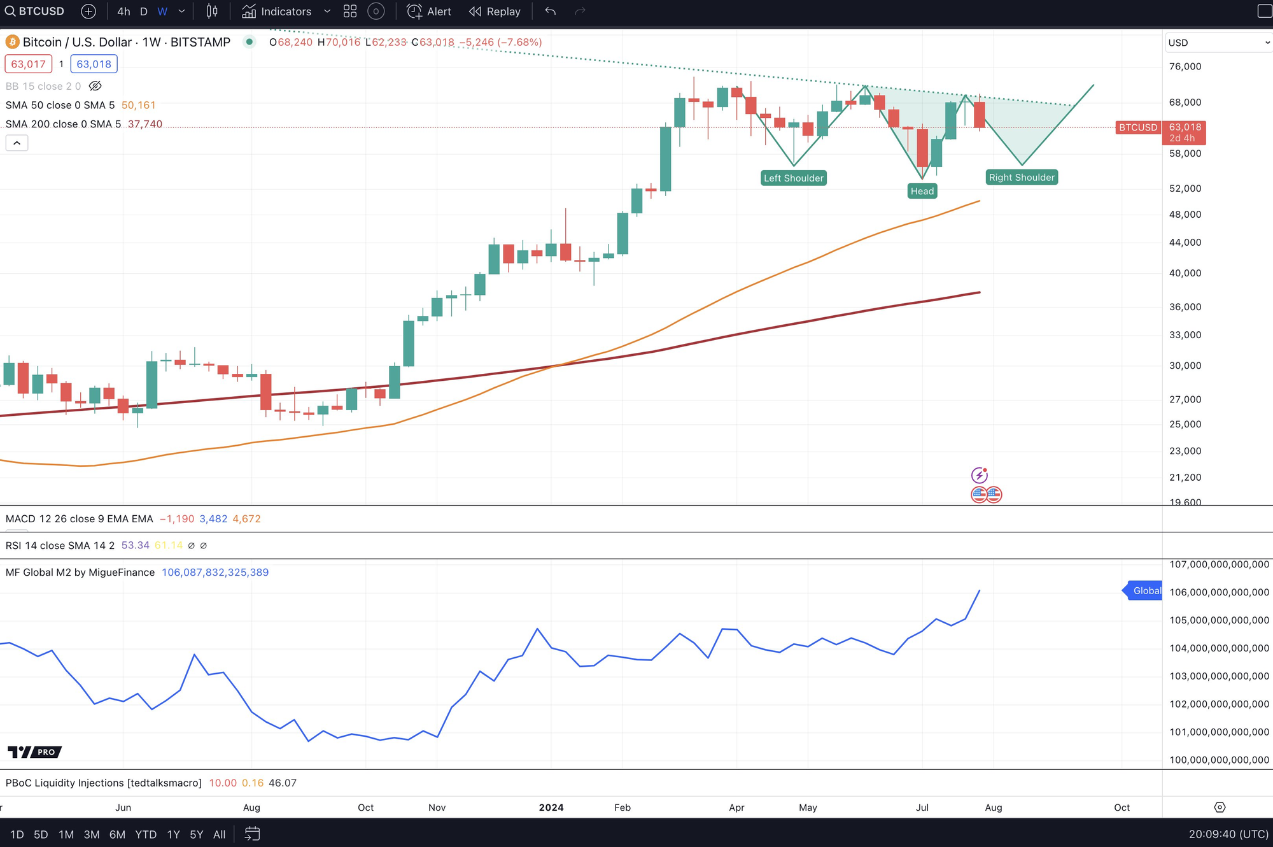Open the Indicators dialog
Viewport: 1273px width, 847px height.
[277, 11]
